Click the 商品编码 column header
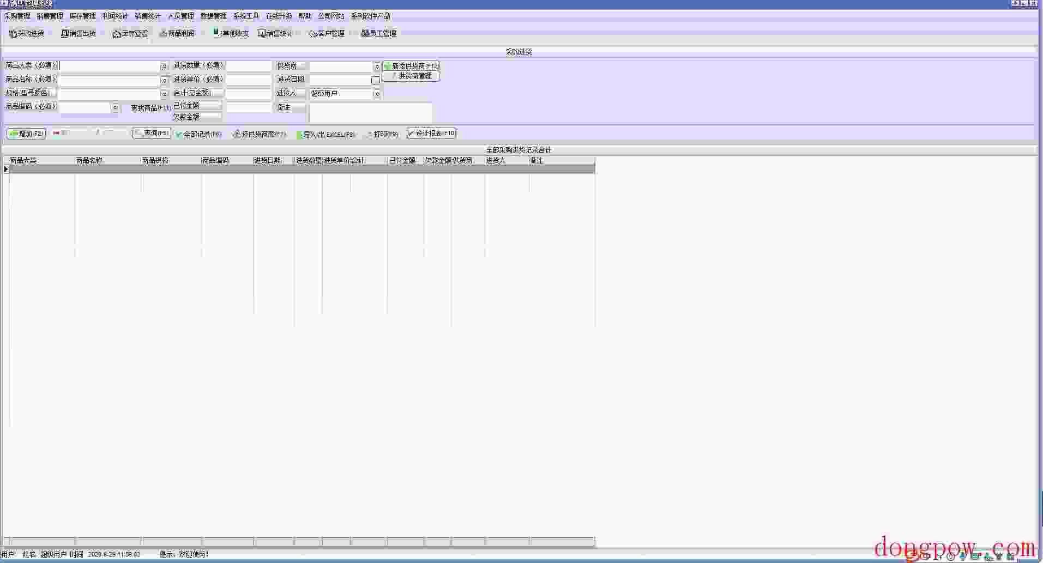This screenshot has height=563, width=1043. tap(227, 161)
